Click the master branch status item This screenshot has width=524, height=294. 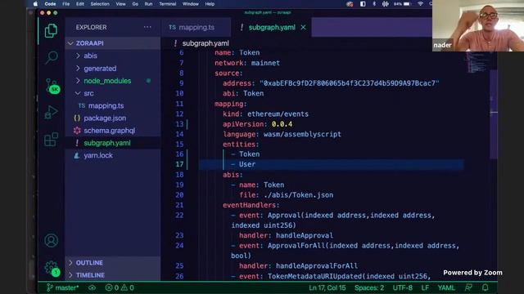pos(63,287)
